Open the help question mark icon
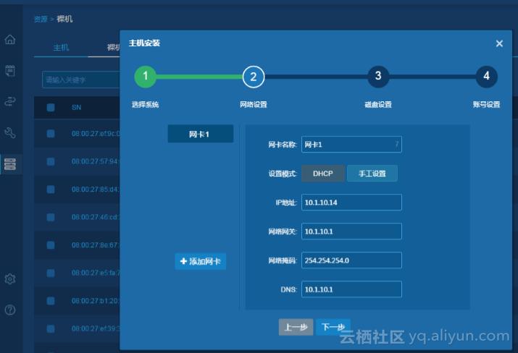Image resolution: width=518 pixels, height=353 pixels. [10, 310]
